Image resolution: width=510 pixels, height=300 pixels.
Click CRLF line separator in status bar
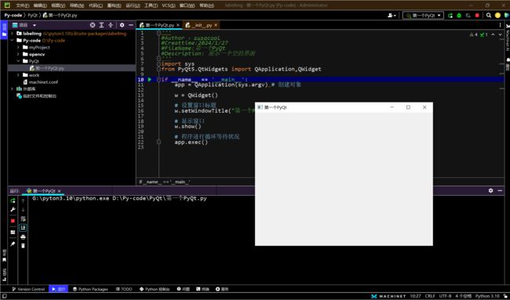point(430,296)
